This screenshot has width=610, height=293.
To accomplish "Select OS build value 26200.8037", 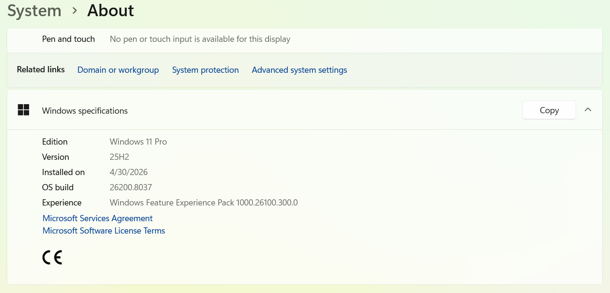I will click(x=131, y=187).
